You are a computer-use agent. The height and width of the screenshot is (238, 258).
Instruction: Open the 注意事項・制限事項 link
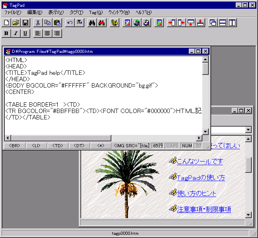coord(204,209)
